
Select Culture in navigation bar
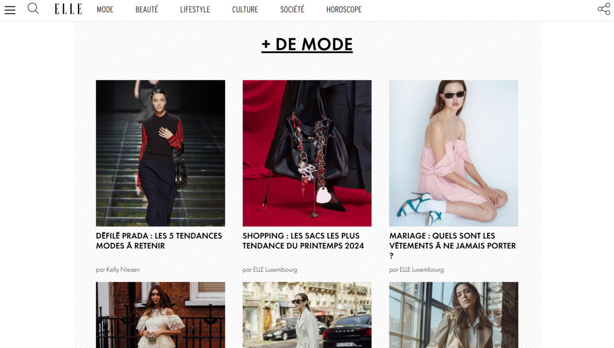click(x=245, y=9)
